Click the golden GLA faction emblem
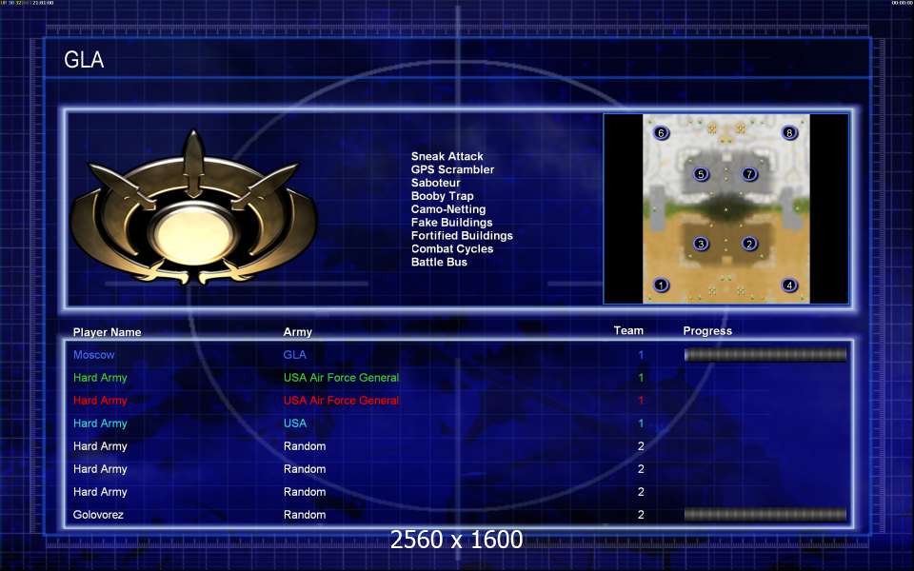Screen dimensions: 914x571 pyautogui.click(x=193, y=209)
